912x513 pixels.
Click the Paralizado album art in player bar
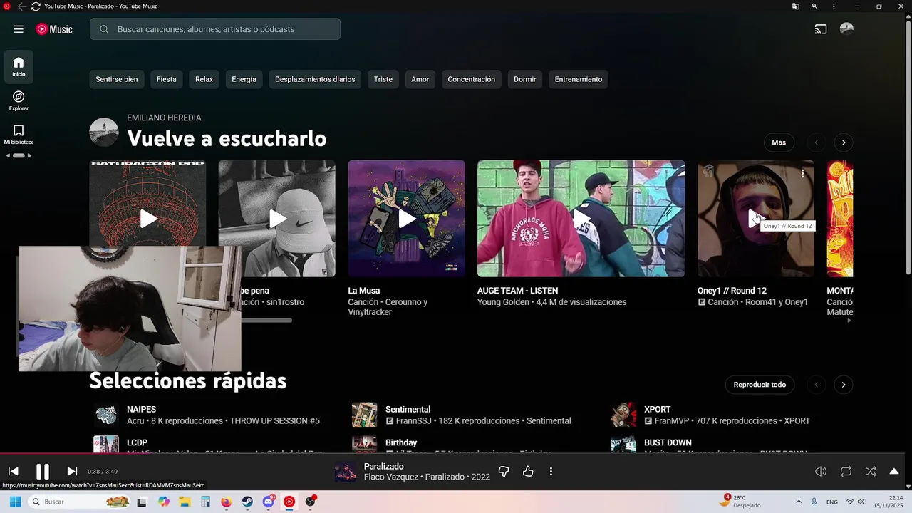346,472
